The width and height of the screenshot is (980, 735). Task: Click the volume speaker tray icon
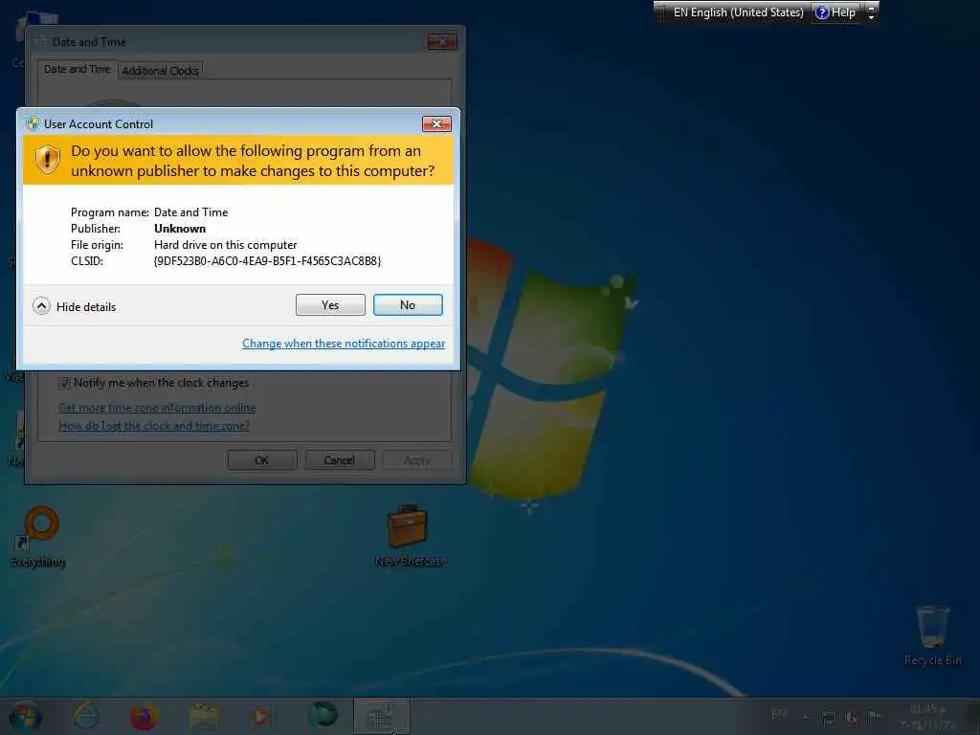[x=851, y=717]
